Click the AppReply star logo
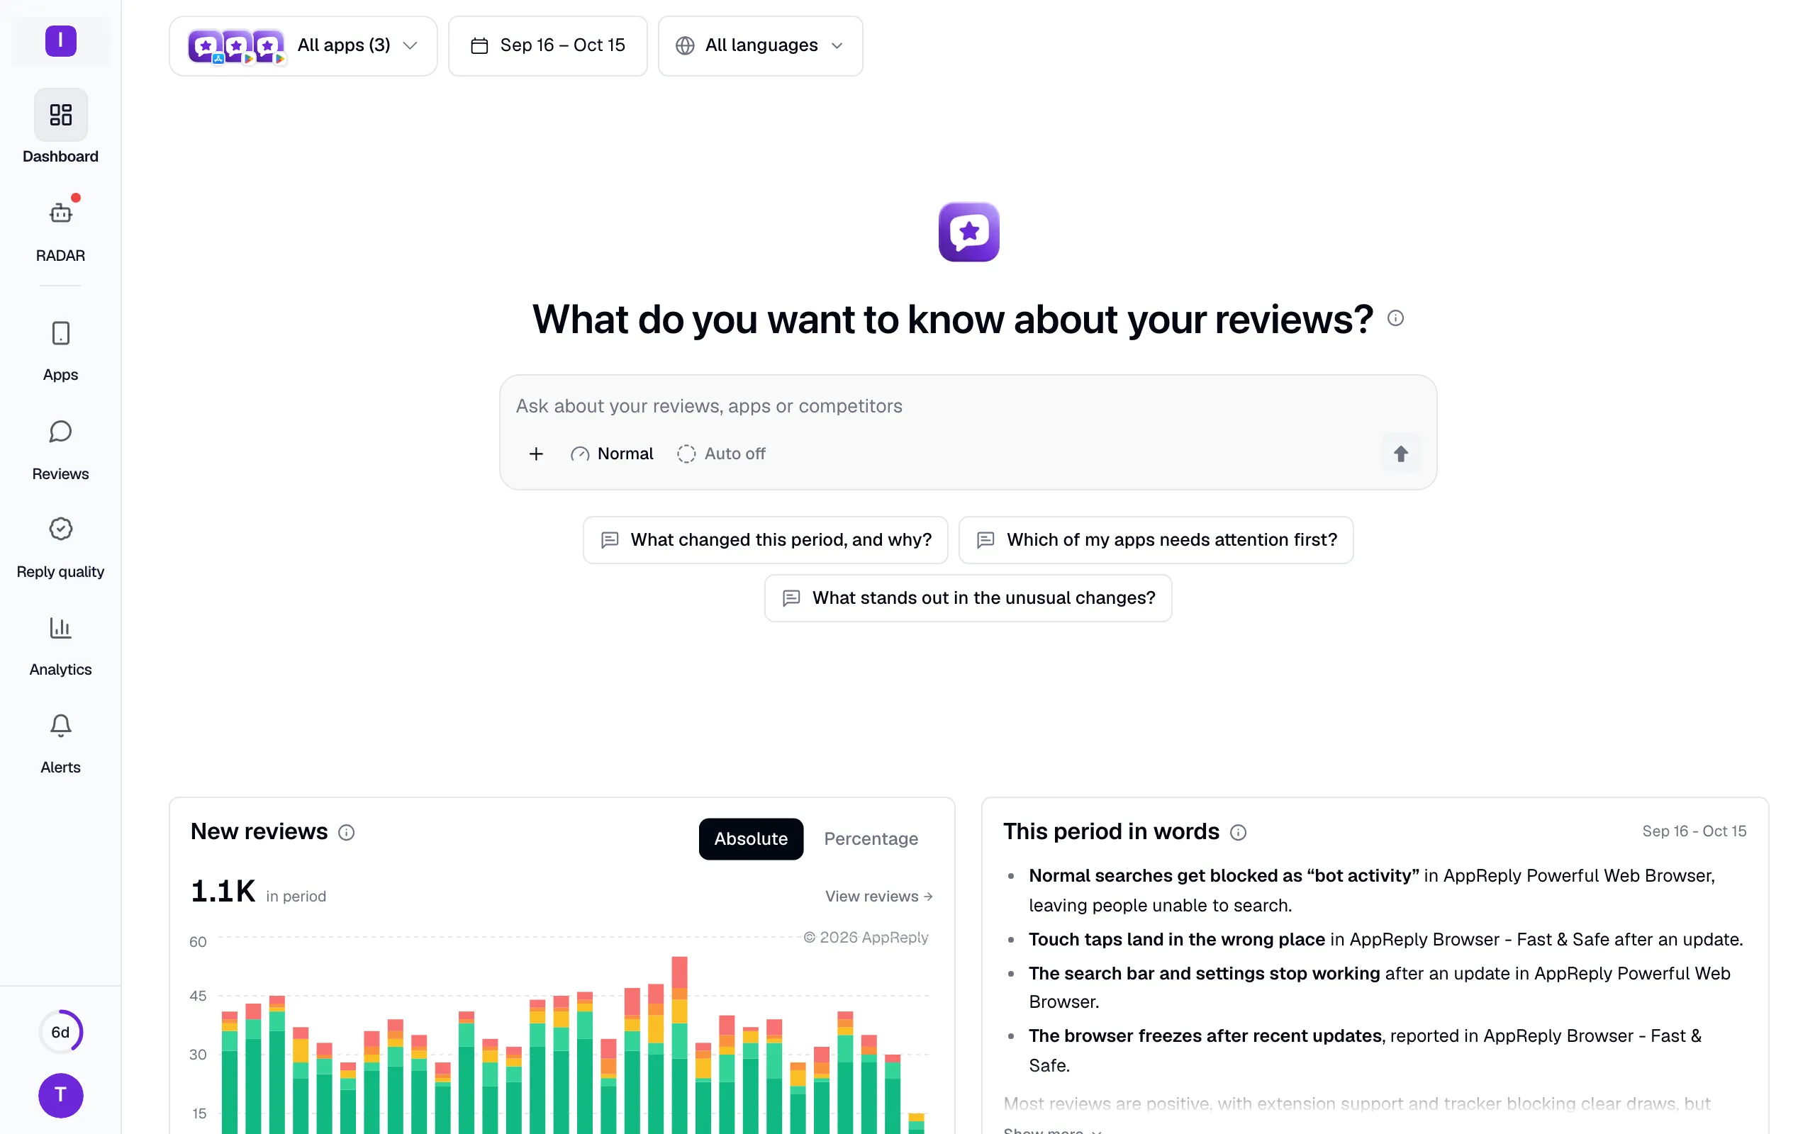Image resolution: width=1815 pixels, height=1134 pixels. click(968, 232)
